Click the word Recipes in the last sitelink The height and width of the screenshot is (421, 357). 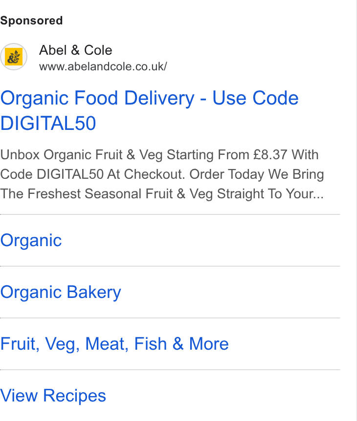[x=74, y=396]
